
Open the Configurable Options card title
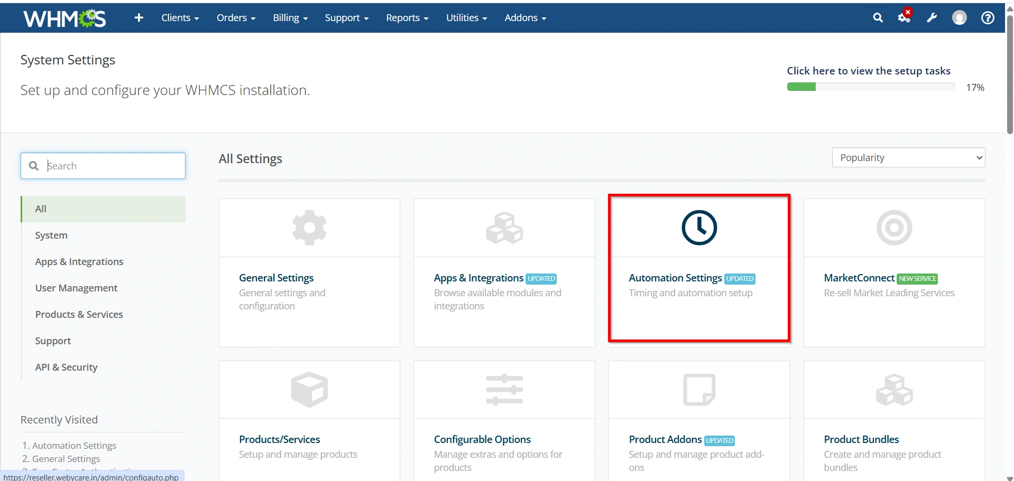(x=482, y=439)
